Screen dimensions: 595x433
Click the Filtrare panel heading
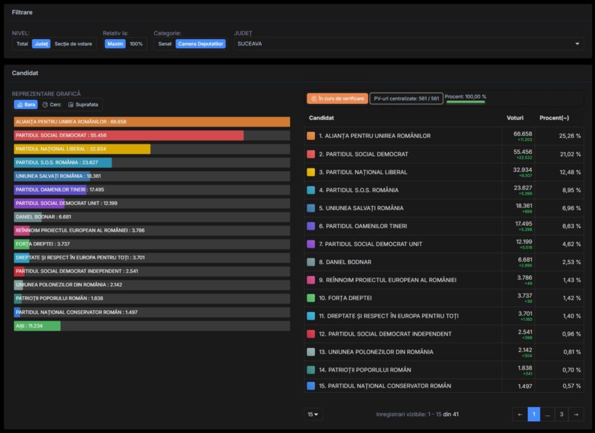22,12
